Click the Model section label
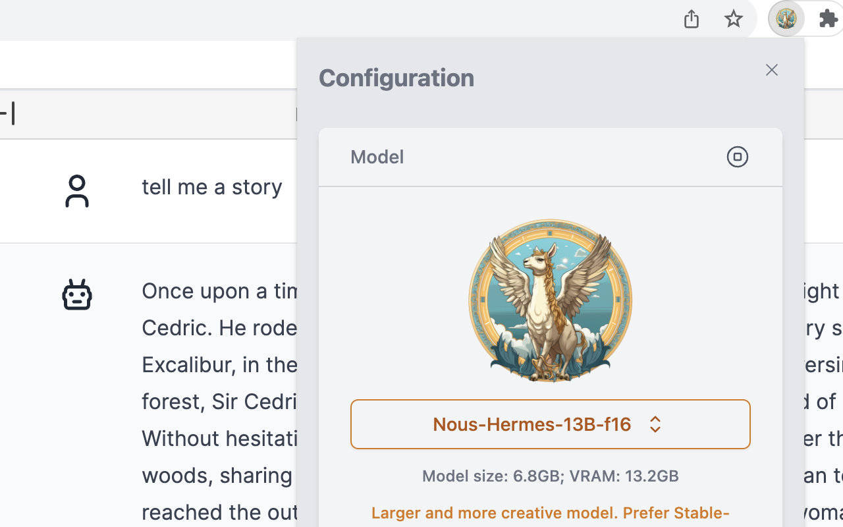The image size is (843, 527). 377,157
